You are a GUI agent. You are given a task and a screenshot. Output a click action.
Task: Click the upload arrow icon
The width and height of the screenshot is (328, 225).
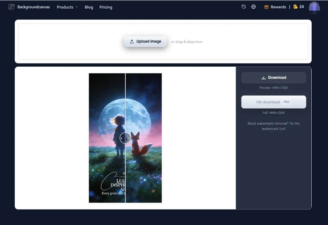(x=132, y=41)
